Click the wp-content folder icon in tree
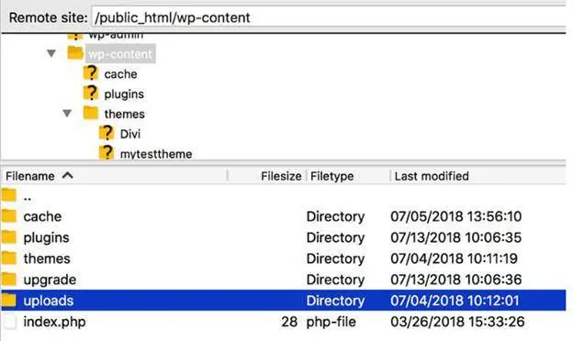This screenshot has width=573, height=341. coord(75,53)
